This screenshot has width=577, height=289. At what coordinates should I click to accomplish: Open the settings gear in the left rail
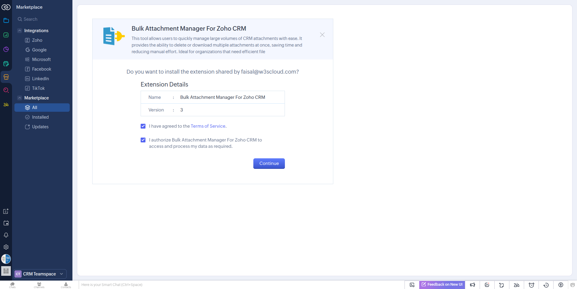6,247
